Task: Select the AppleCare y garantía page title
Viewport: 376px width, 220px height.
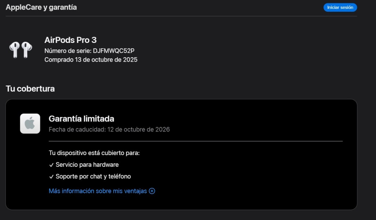Action: pos(41,7)
